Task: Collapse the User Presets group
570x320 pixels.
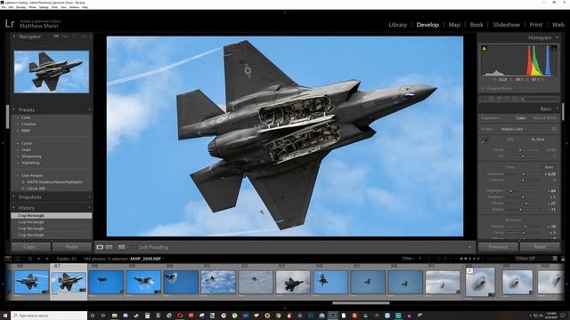Action: tap(18, 176)
